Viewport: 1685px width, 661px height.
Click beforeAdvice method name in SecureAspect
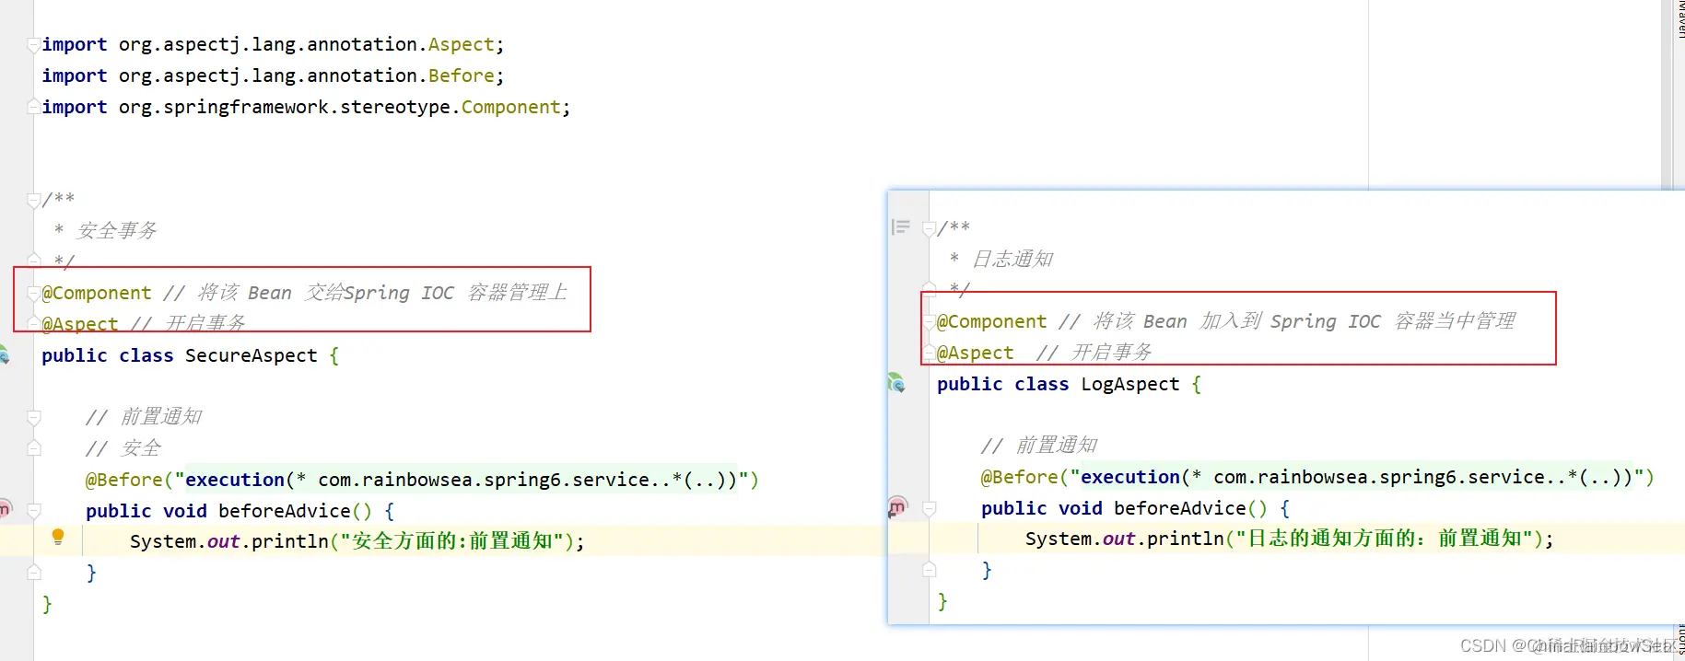[x=285, y=511]
